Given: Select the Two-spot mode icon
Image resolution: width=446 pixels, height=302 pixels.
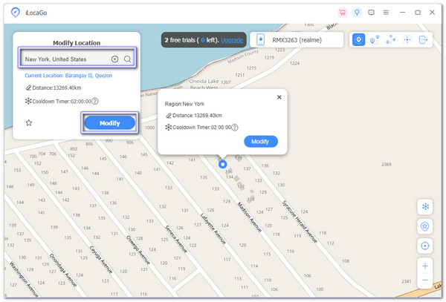Looking at the screenshot, I should [375, 40].
